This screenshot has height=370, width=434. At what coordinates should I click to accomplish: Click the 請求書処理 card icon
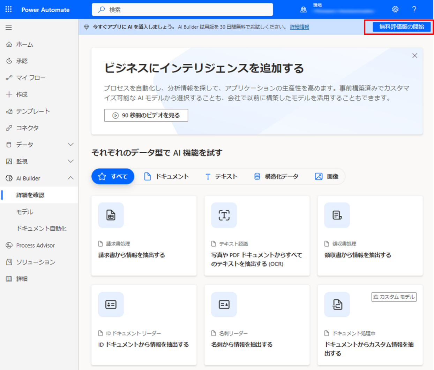tap(111, 215)
